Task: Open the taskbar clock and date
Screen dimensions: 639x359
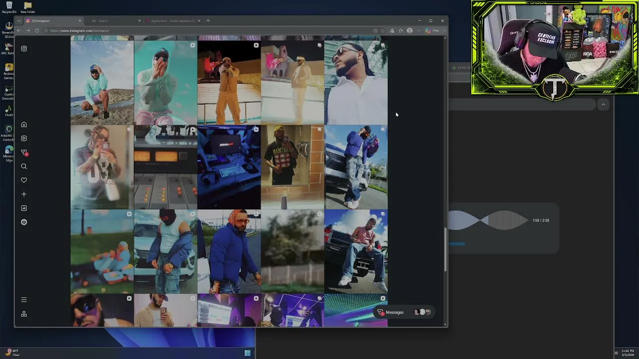Action: pyautogui.click(x=628, y=353)
